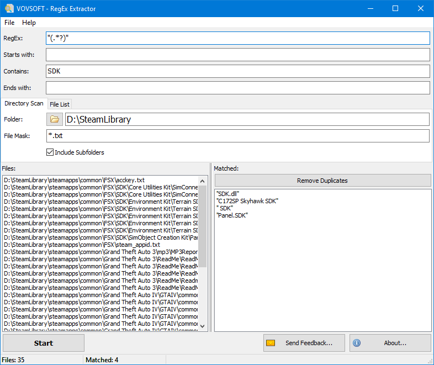The height and width of the screenshot is (365, 434).
Task: Minimize the RegEx Extractor window
Action: (x=371, y=9)
